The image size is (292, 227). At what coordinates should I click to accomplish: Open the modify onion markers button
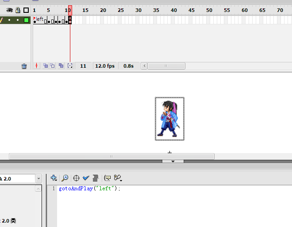70,65
